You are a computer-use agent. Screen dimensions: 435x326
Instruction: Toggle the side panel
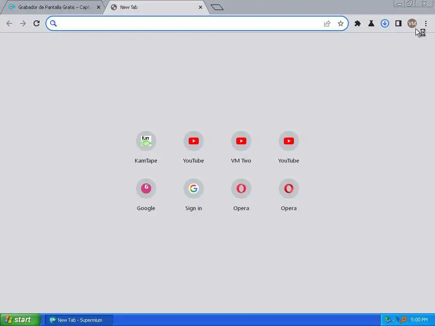(398, 24)
